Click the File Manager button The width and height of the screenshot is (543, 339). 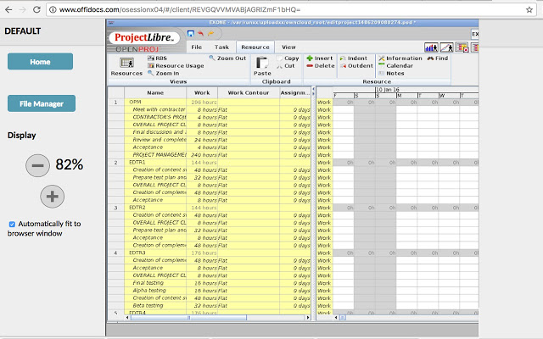[x=42, y=103]
